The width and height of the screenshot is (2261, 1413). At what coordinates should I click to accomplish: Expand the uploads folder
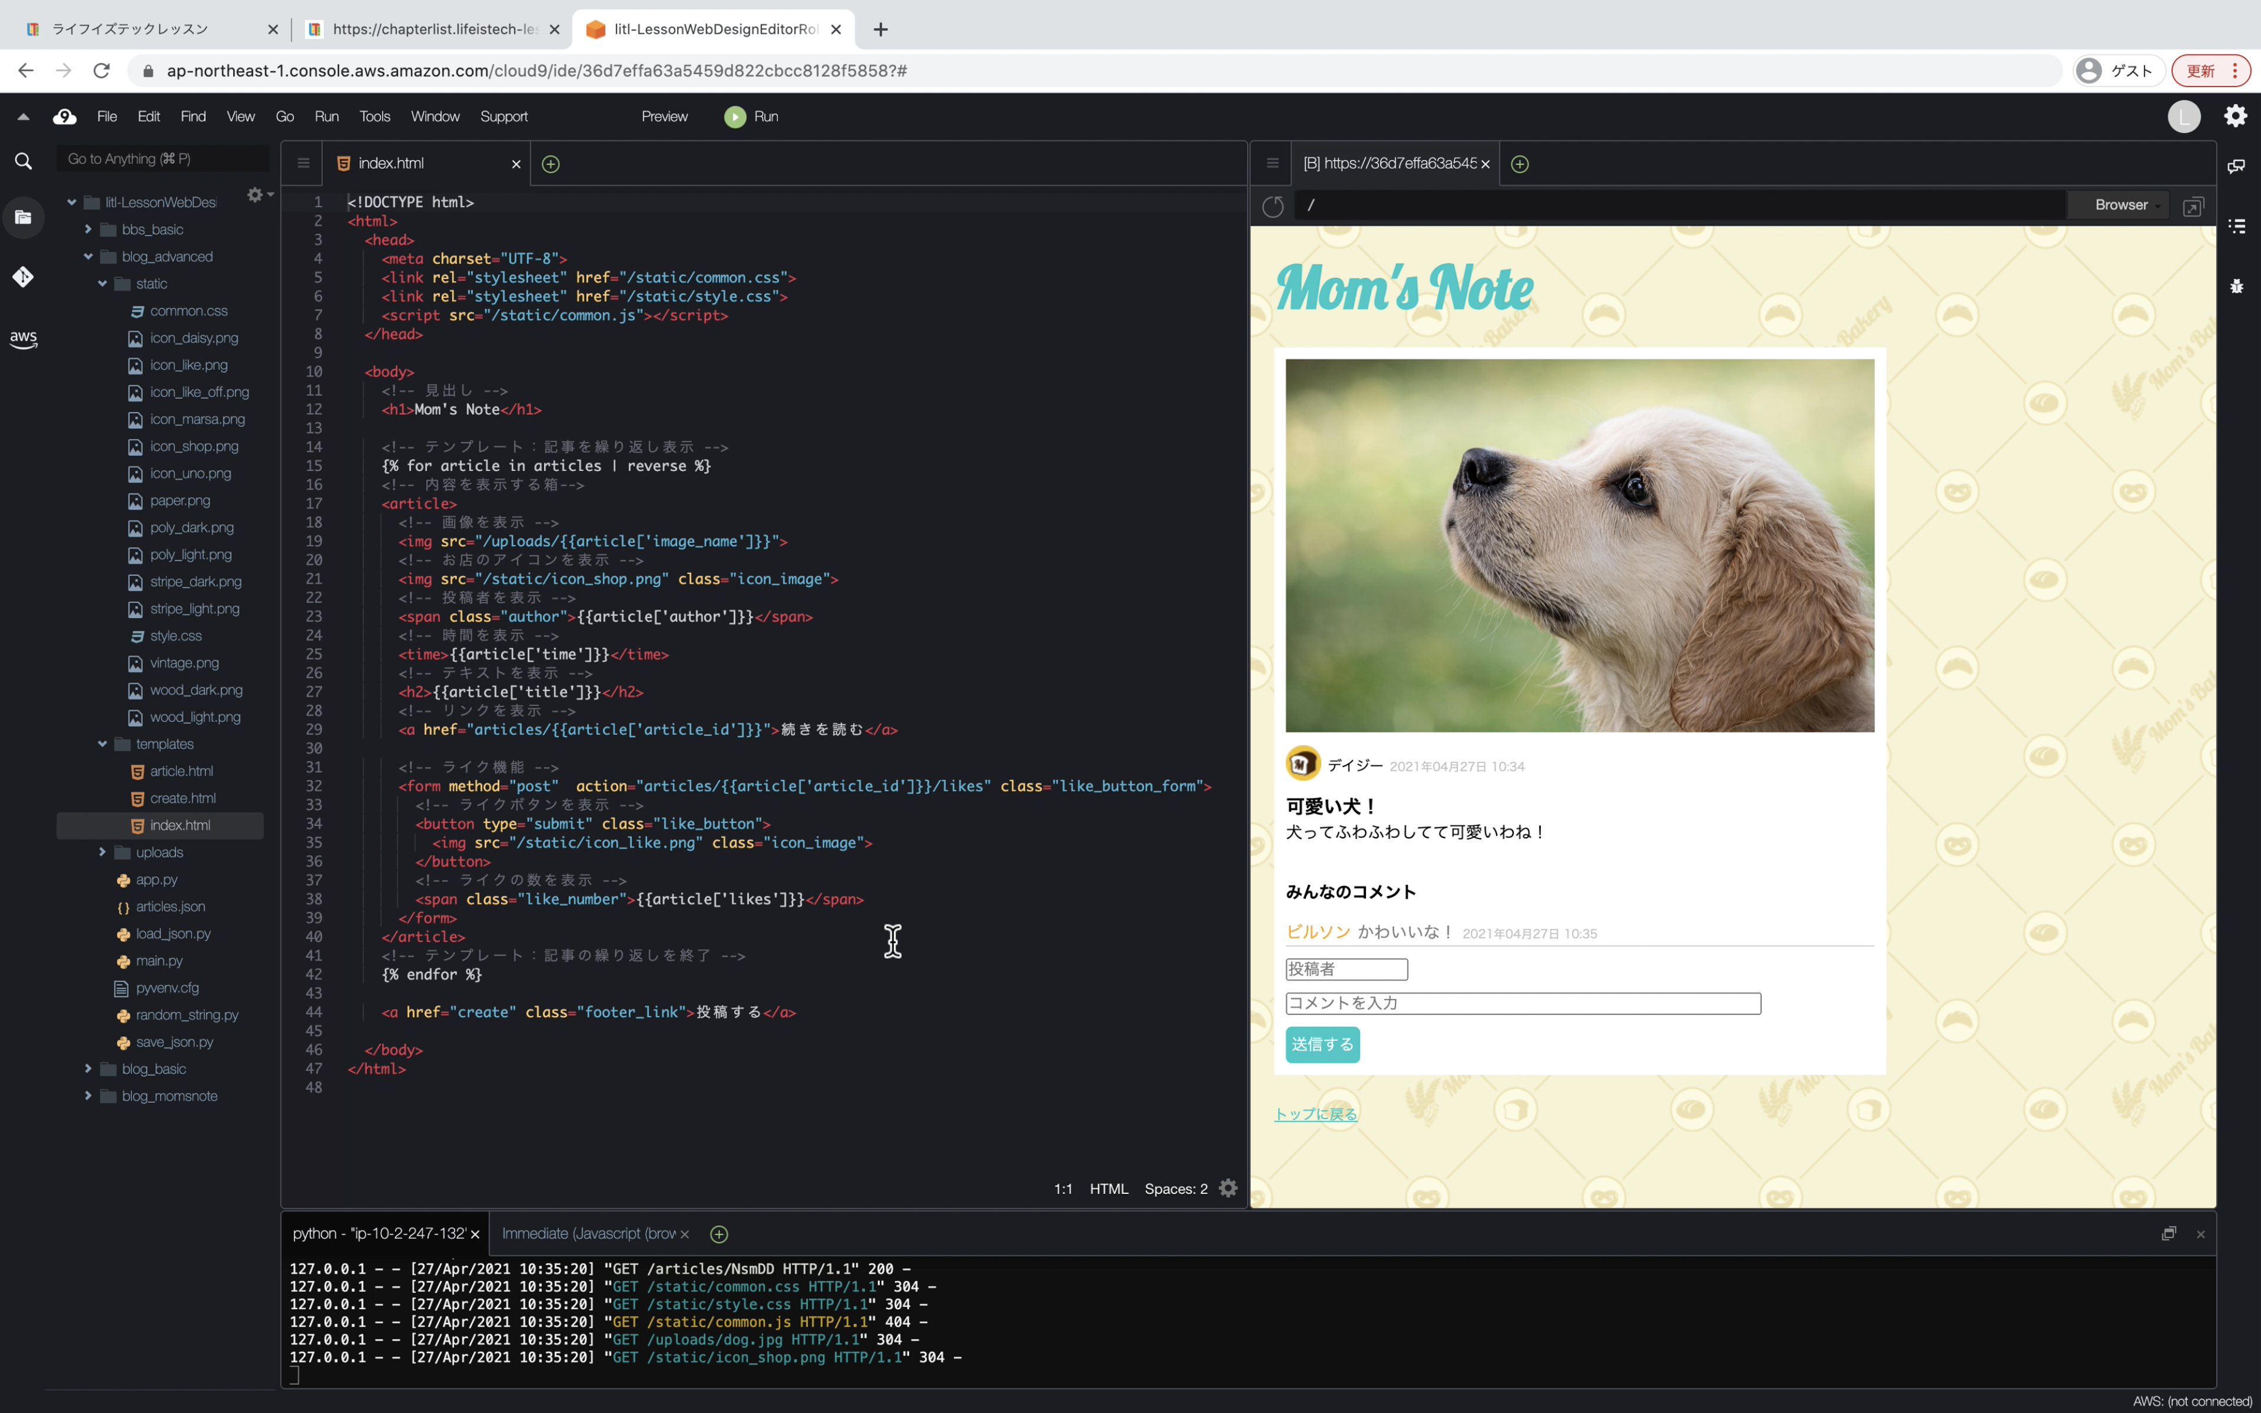point(102,853)
